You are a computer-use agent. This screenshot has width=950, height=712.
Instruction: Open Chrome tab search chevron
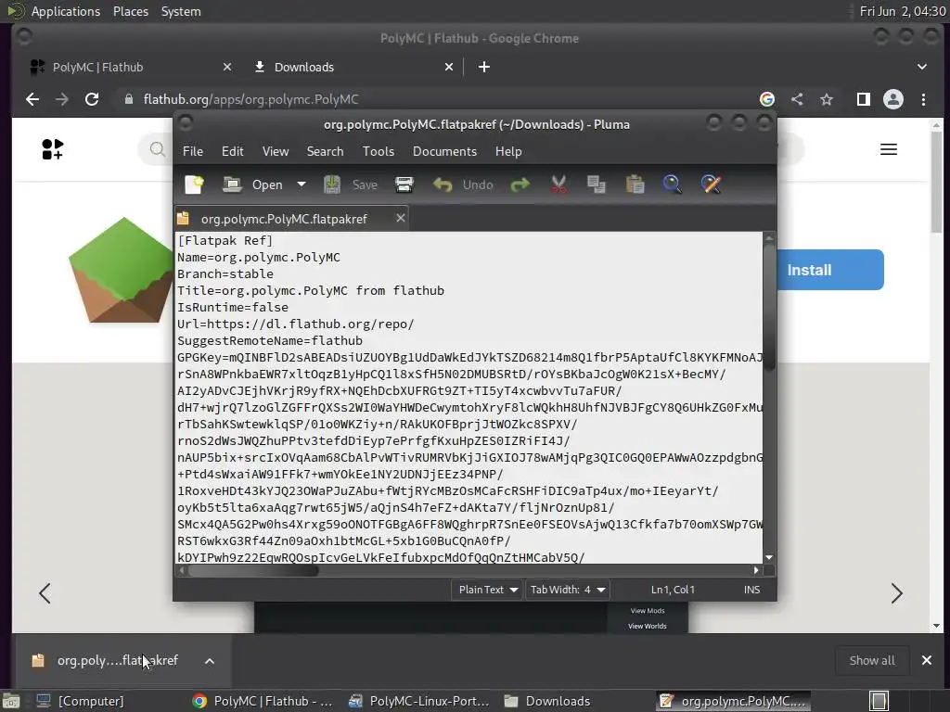click(921, 67)
